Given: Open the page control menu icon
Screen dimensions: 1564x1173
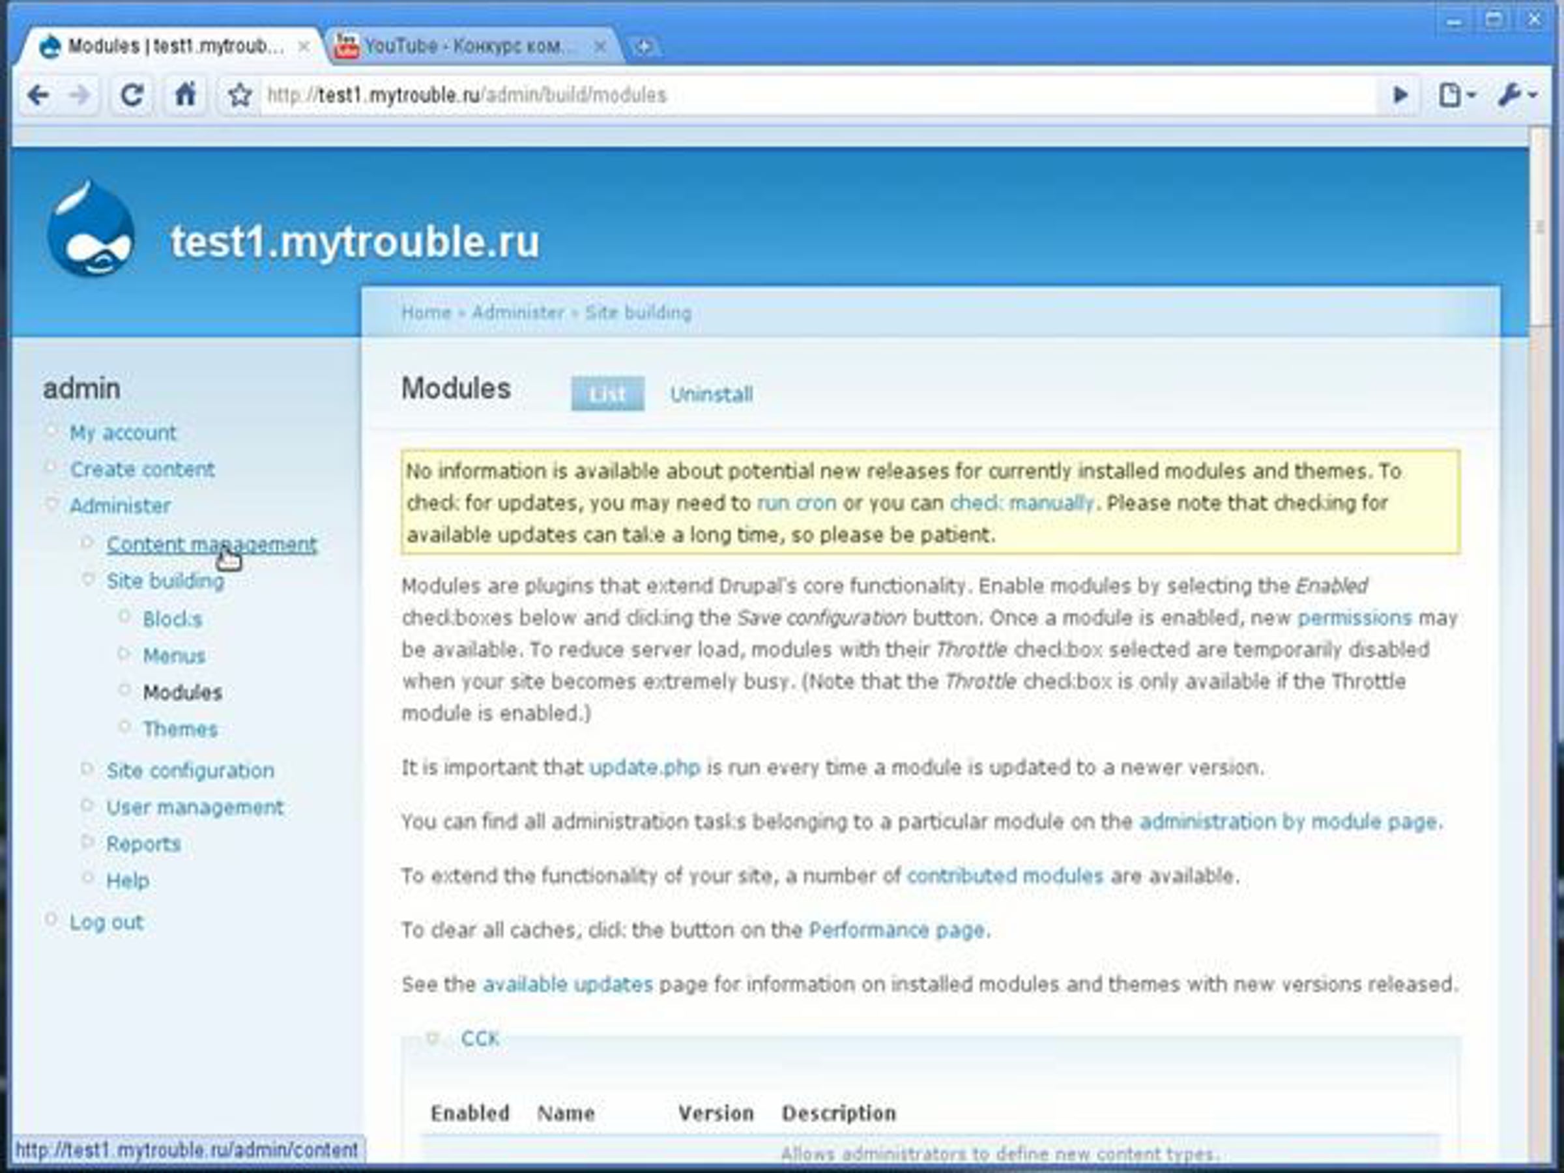Looking at the screenshot, I should click(1456, 94).
